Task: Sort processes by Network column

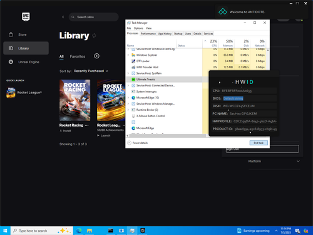Action: tap(258, 43)
